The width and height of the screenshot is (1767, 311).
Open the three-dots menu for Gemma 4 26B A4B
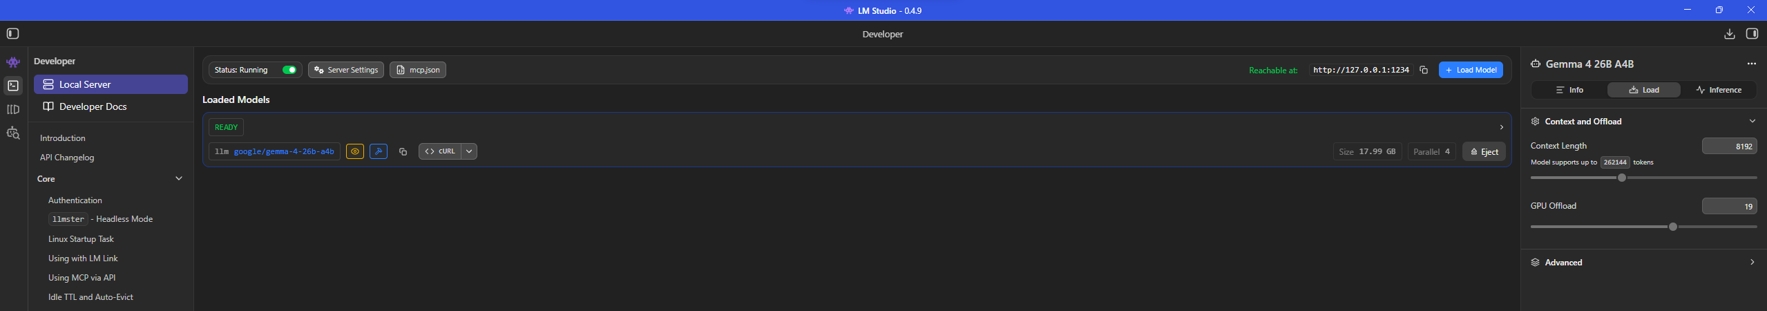[1751, 64]
